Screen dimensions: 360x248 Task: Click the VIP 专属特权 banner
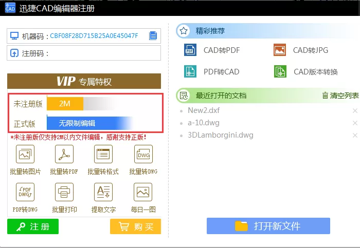coord(84,81)
